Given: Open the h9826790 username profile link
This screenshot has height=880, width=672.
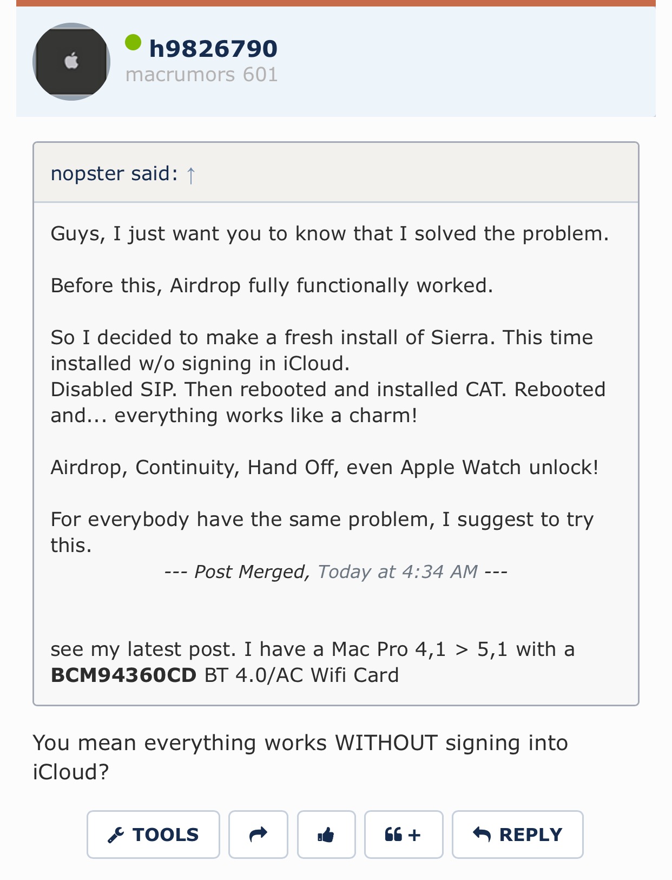Looking at the screenshot, I should point(213,49).
